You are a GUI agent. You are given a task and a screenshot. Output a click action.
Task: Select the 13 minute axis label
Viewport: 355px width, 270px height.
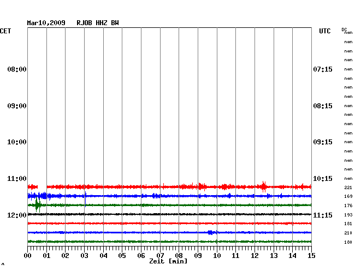[x=274, y=256]
